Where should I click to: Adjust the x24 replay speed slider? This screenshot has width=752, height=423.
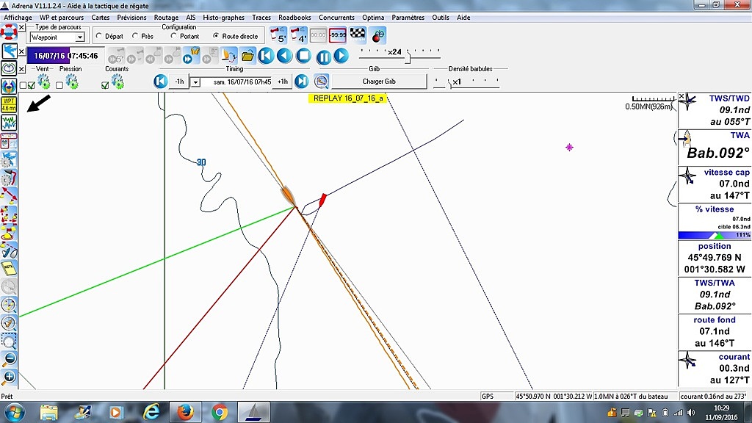tap(408, 58)
